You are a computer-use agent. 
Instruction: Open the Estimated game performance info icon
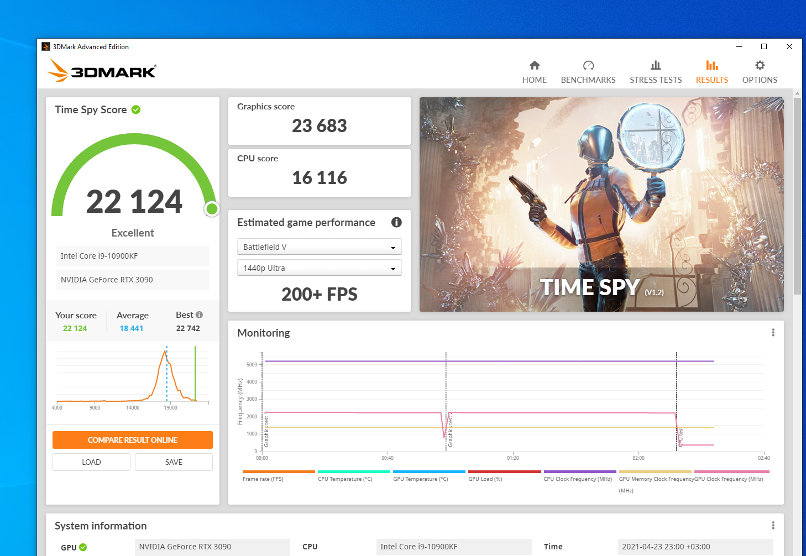point(396,222)
